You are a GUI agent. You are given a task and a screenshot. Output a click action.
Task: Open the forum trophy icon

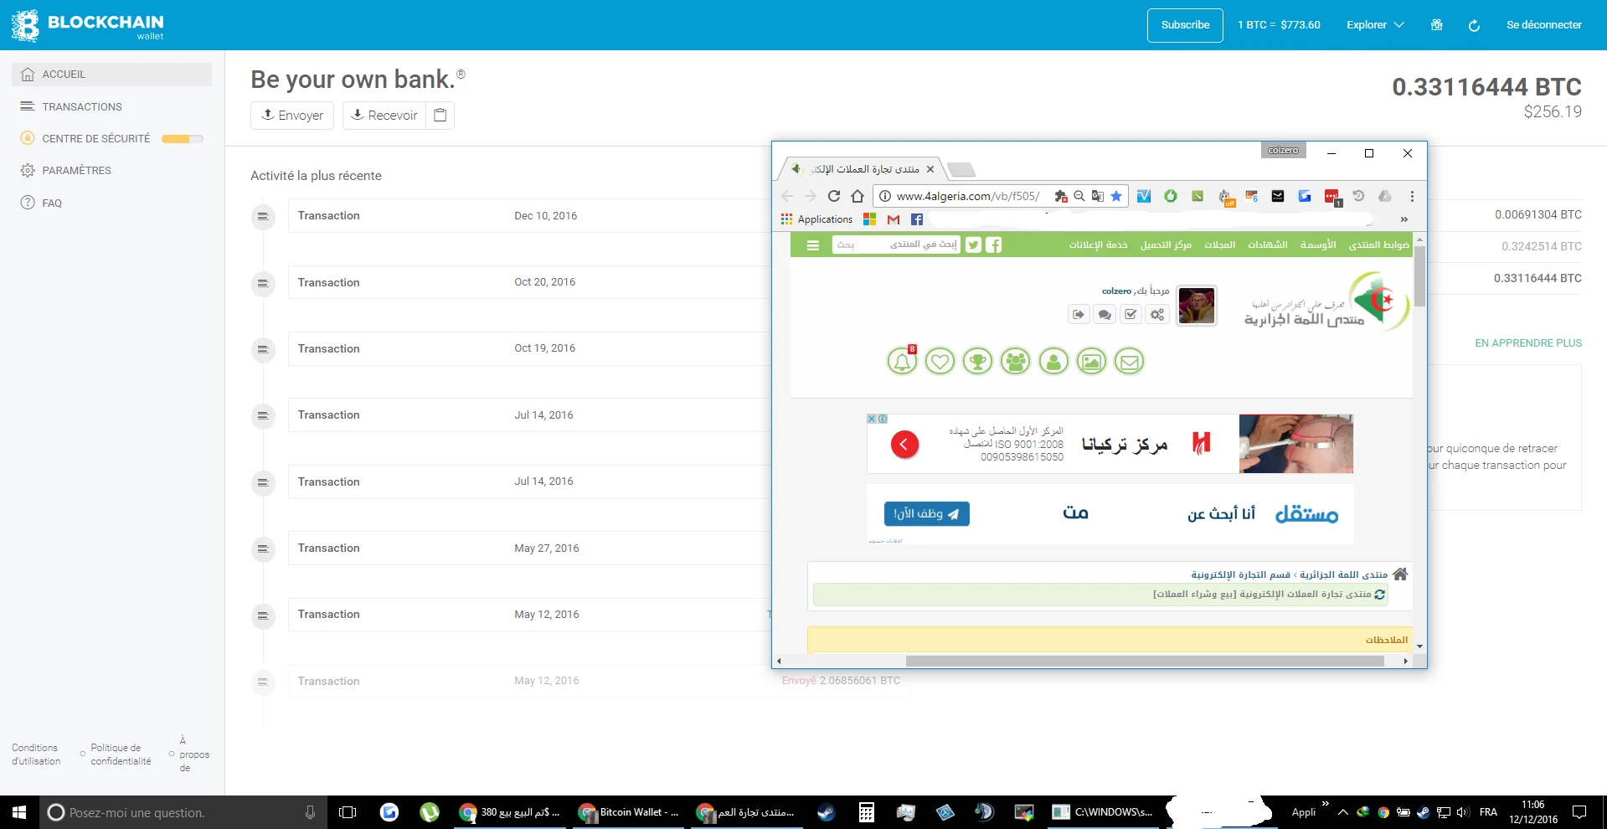pyautogui.click(x=977, y=362)
